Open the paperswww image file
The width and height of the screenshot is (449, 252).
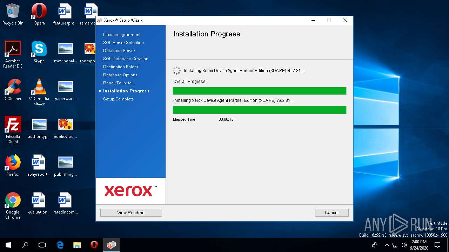coord(65,90)
